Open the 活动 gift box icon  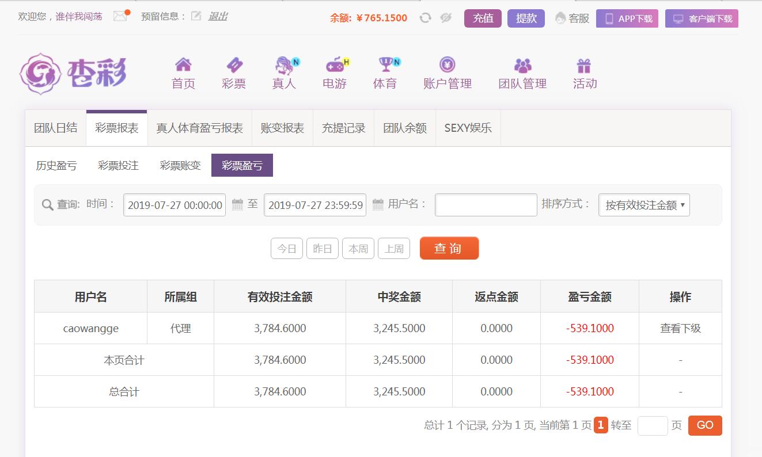click(584, 64)
